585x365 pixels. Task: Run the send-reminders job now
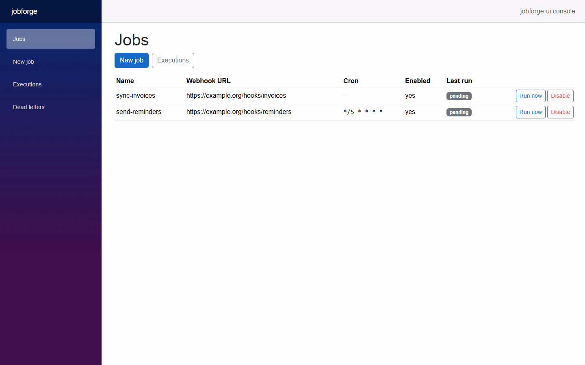coord(531,112)
